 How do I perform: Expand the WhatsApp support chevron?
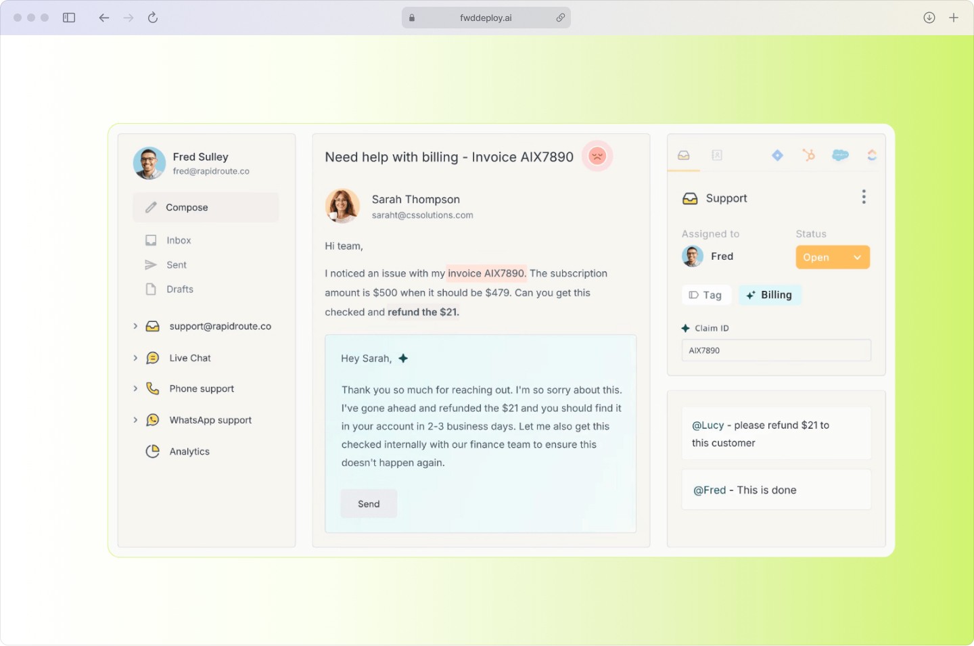pos(135,420)
